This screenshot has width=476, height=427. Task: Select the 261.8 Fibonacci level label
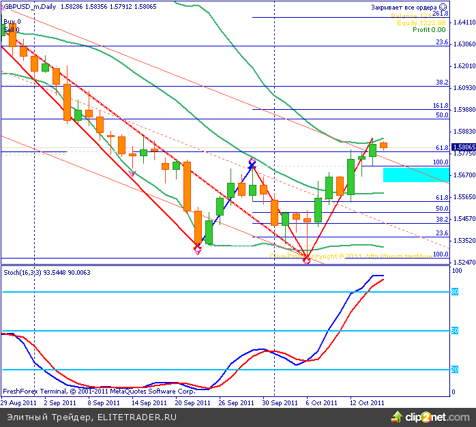tap(440, 14)
